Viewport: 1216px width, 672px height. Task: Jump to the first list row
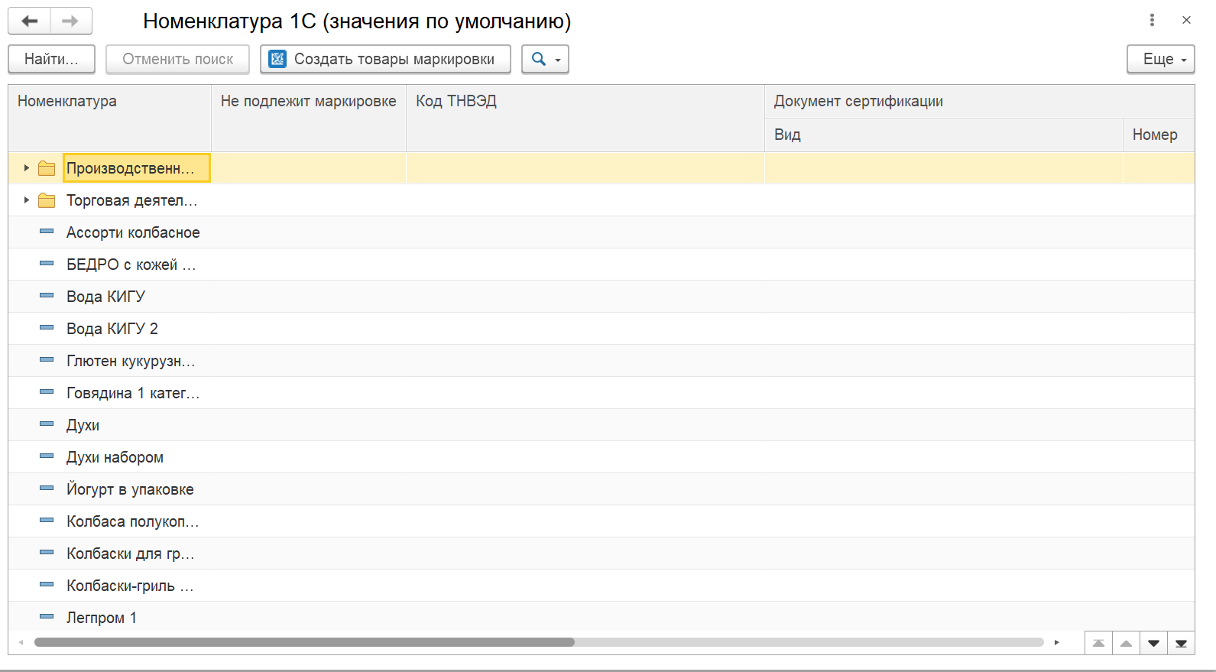tap(1098, 643)
